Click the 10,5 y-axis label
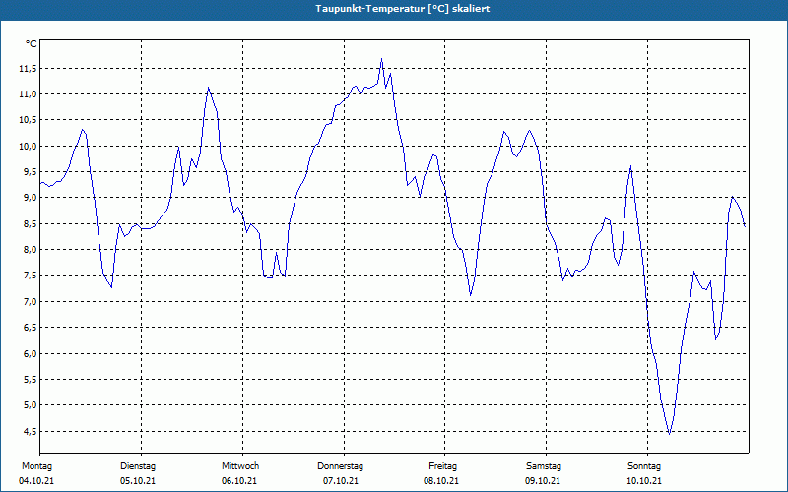788x492 pixels. [x=28, y=120]
